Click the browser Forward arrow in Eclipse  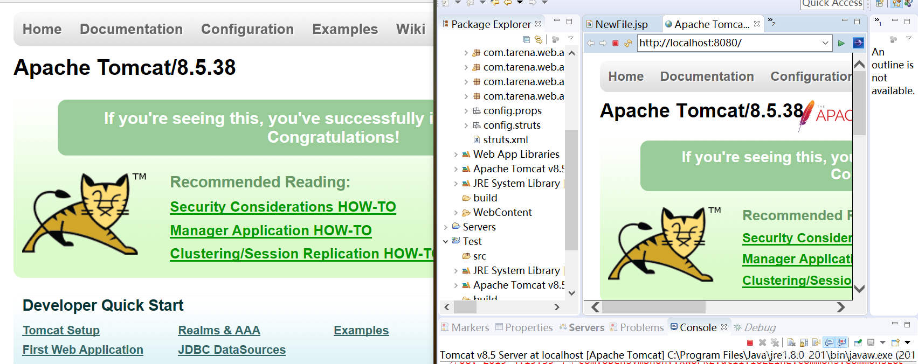[603, 43]
